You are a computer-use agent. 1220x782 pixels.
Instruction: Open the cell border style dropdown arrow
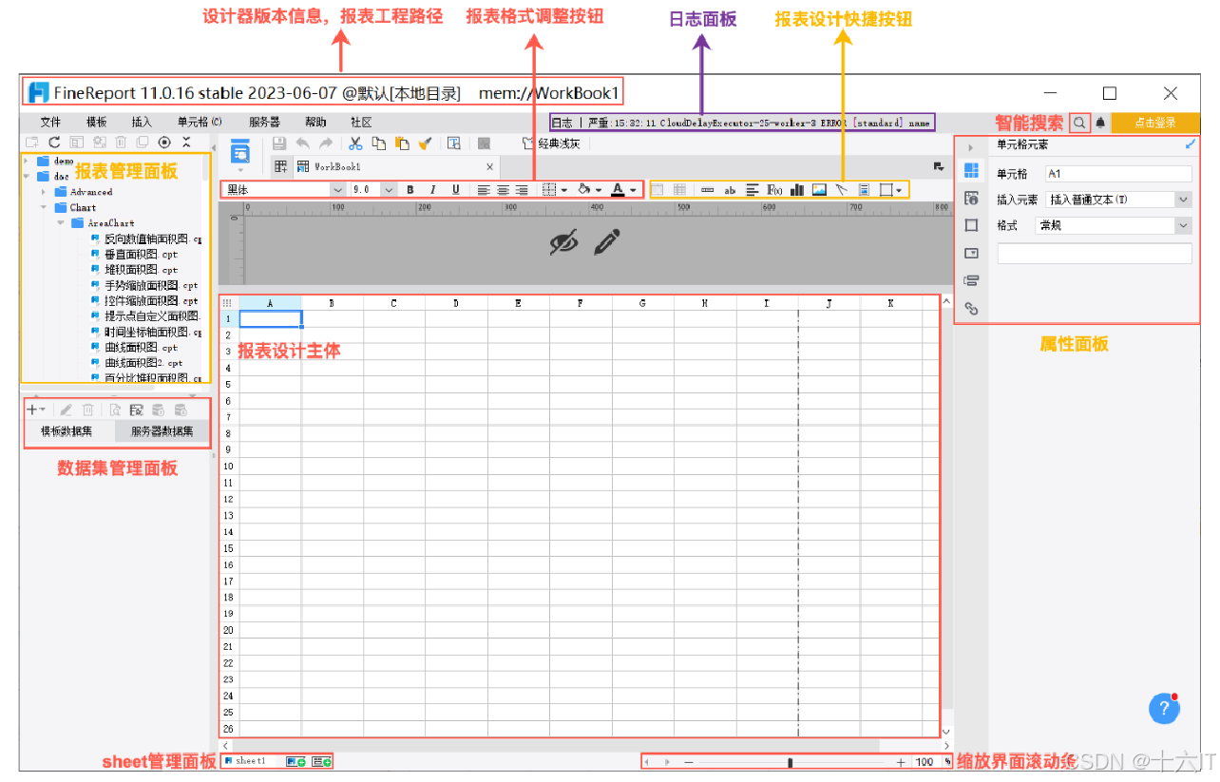coord(564,190)
